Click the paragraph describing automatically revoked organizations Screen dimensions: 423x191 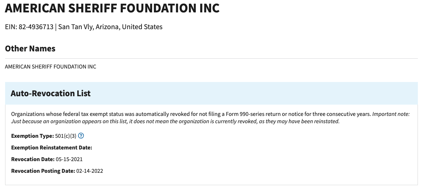(x=182, y=114)
